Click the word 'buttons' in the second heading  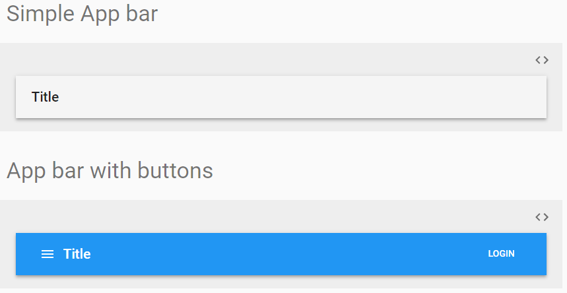click(x=175, y=171)
